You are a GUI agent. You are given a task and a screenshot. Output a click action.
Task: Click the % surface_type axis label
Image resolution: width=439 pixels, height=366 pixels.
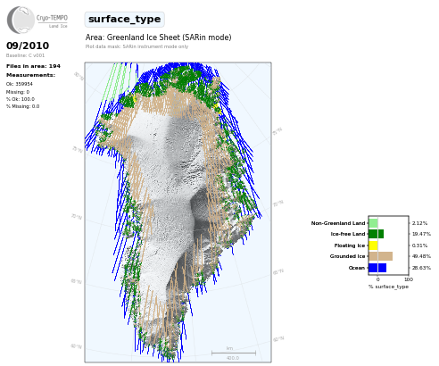tap(388, 287)
